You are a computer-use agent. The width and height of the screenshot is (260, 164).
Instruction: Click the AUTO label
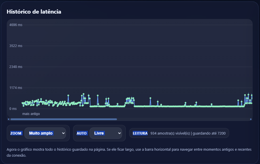pyautogui.click(x=82, y=133)
